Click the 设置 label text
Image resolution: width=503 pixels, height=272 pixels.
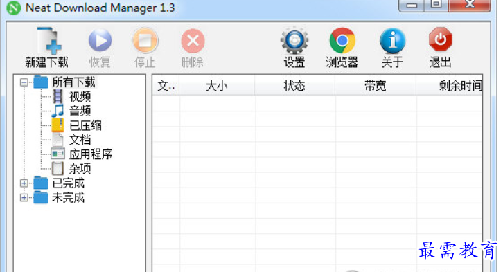(294, 62)
